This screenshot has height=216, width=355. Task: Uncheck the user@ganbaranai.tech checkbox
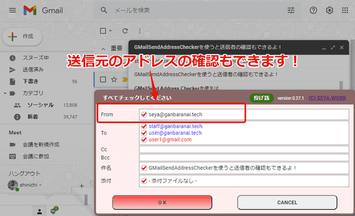click(x=144, y=133)
